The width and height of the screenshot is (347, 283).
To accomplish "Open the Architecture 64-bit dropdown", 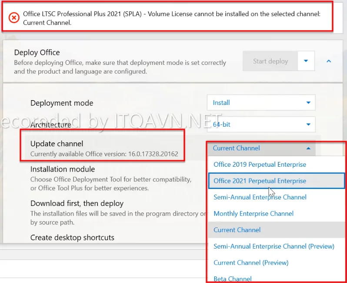I will [261, 125].
